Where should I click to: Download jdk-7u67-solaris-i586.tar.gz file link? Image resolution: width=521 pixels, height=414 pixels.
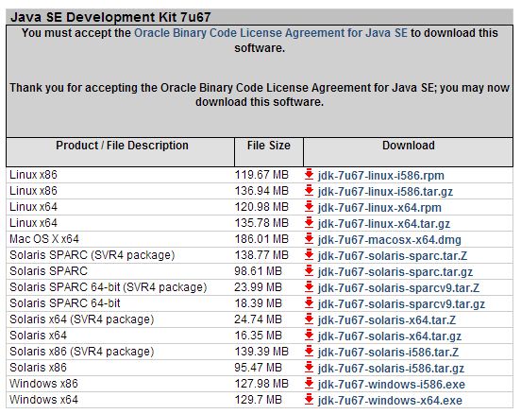391,369
